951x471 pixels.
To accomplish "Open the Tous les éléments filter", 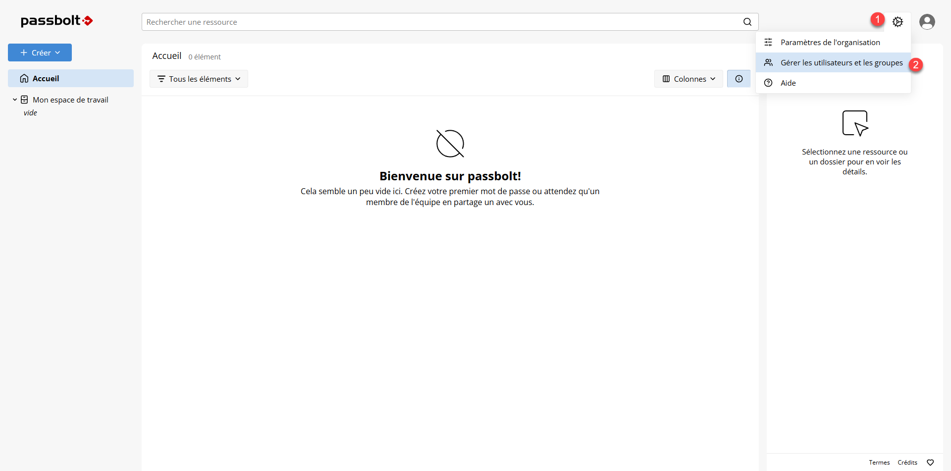I will (199, 79).
